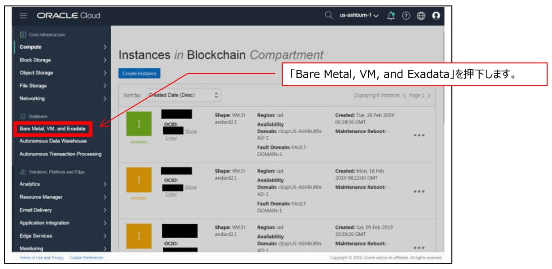Open Autonomous Transaction Processing

60,154
